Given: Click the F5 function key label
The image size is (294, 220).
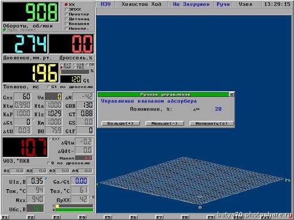Looking at the screenshot, I should pos(107,217).
